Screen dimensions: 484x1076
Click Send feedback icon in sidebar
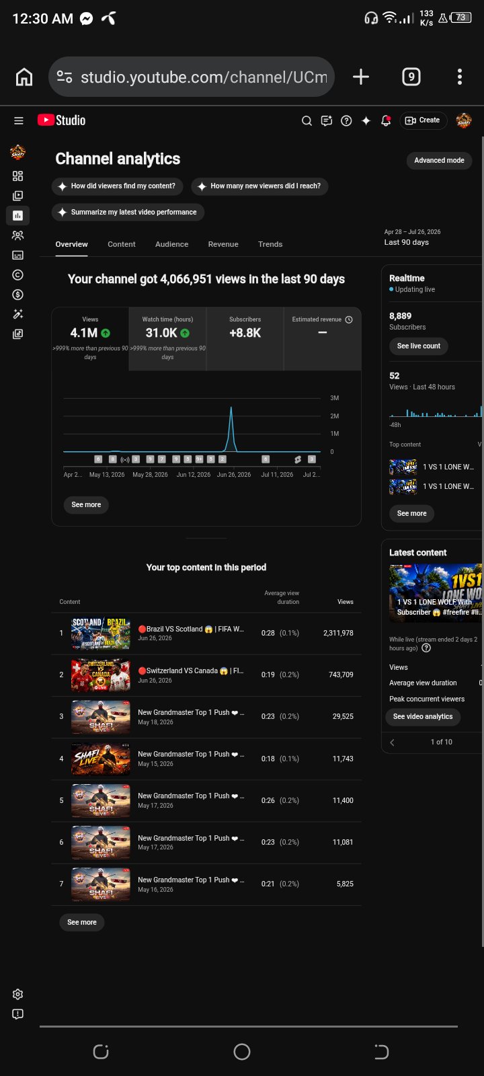17,1013
